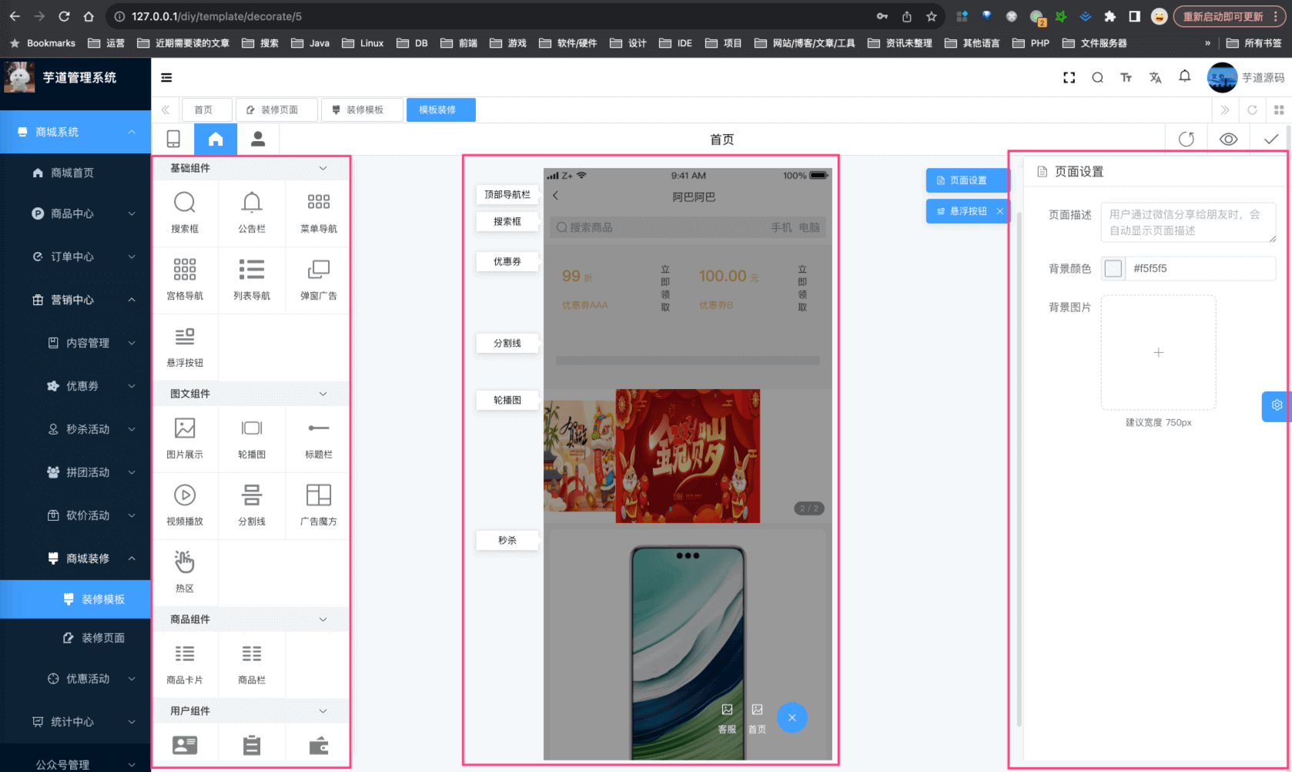Viewport: 1292px width, 772px height.
Task: Pick the 弹窗广告 popup ad component
Action: point(318,278)
